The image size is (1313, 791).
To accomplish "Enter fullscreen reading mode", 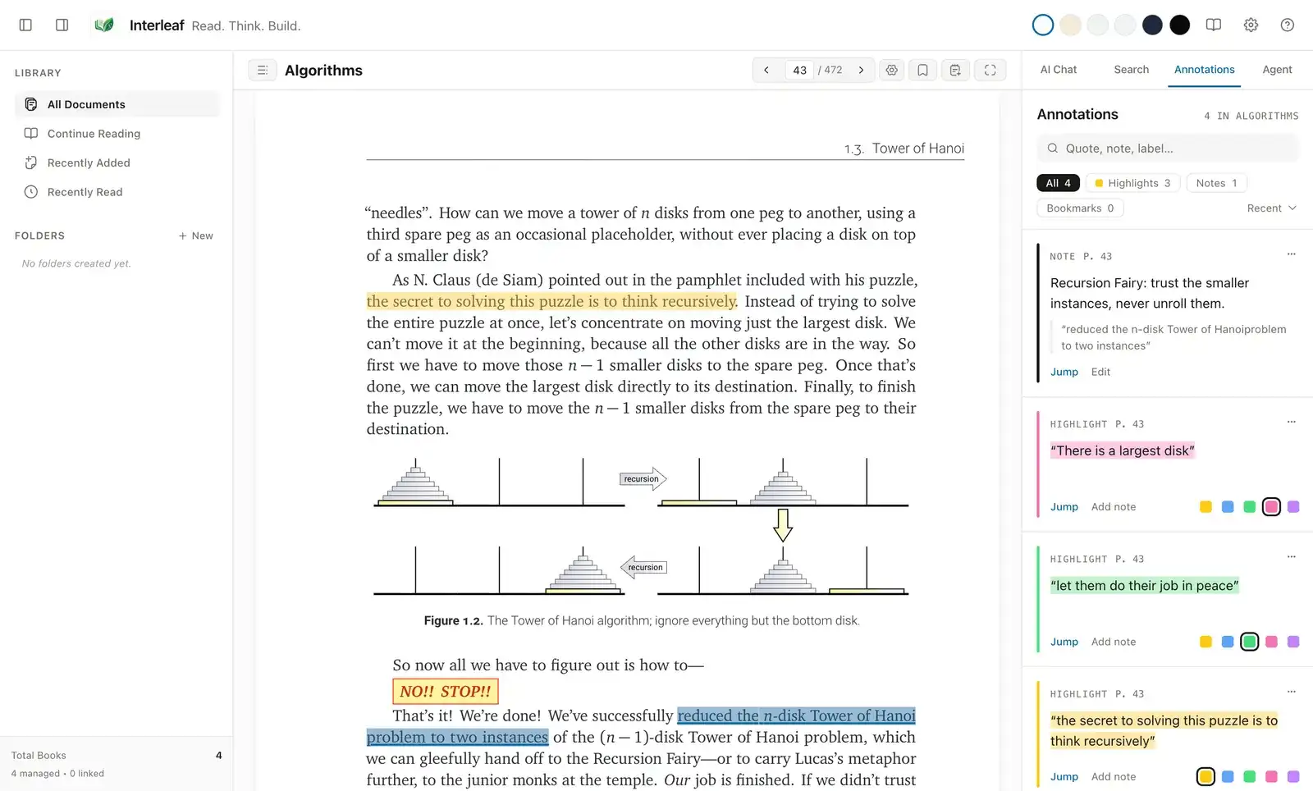I will click(990, 71).
